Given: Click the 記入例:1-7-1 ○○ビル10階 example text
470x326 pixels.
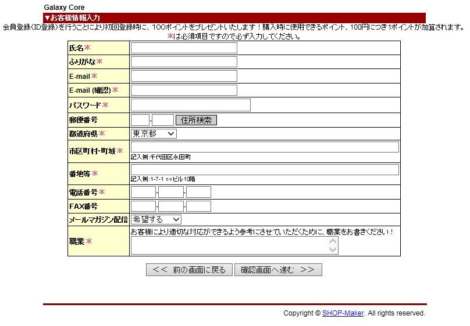Looking at the screenshot, I should [x=163, y=179].
